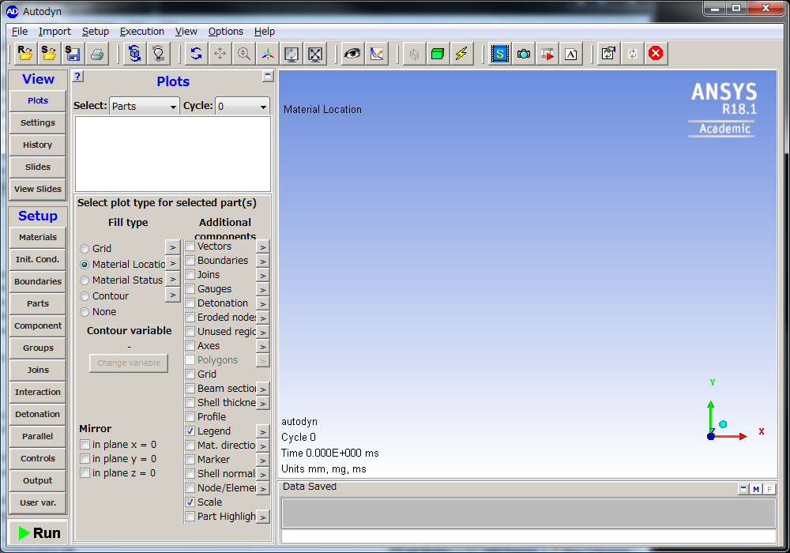The width and height of the screenshot is (790, 553).
Task: Open the Cycle dropdown list
Action: 243,106
